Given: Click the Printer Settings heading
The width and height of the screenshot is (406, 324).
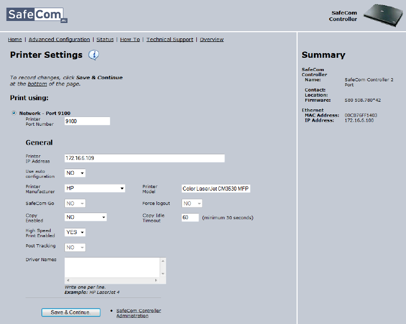Looking at the screenshot, I should 46,55.
